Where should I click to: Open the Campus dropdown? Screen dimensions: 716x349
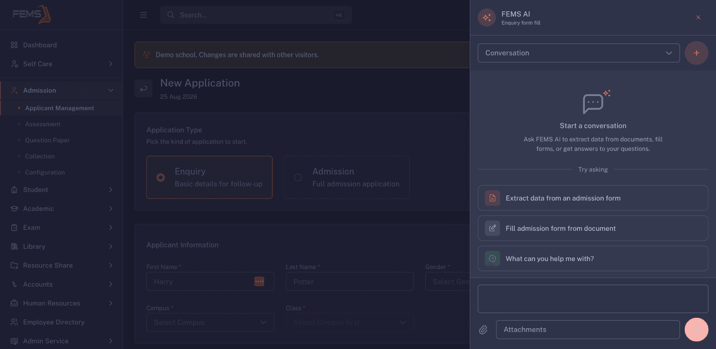(x=210, y=323)
